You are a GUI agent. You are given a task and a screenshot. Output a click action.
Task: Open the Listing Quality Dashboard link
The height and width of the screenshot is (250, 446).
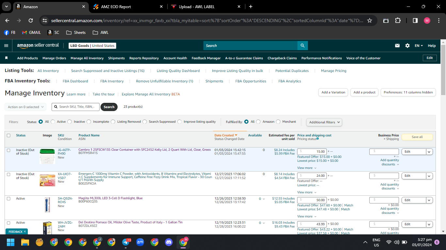178,71
